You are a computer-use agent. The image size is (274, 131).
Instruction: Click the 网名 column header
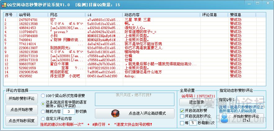coord(67,15)
